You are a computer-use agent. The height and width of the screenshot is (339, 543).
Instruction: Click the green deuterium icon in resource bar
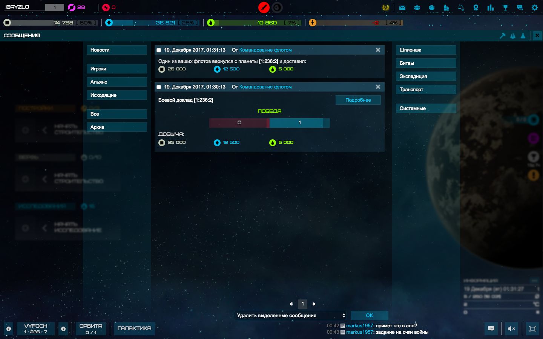(211, 23)
